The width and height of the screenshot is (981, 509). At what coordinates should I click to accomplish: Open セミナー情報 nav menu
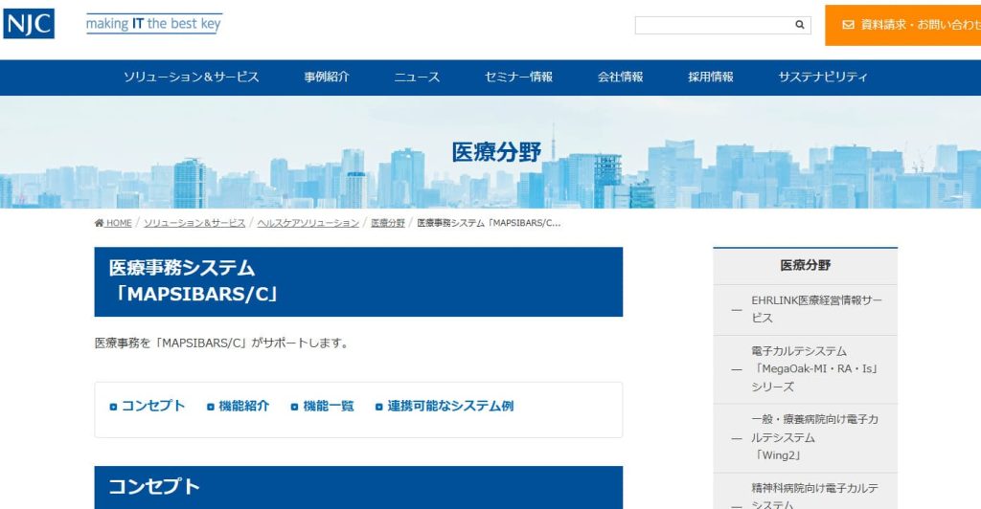(518, 77)
